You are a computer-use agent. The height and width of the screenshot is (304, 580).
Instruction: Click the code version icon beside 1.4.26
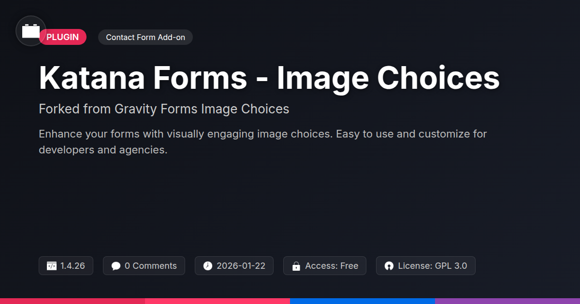coord(52,266)
